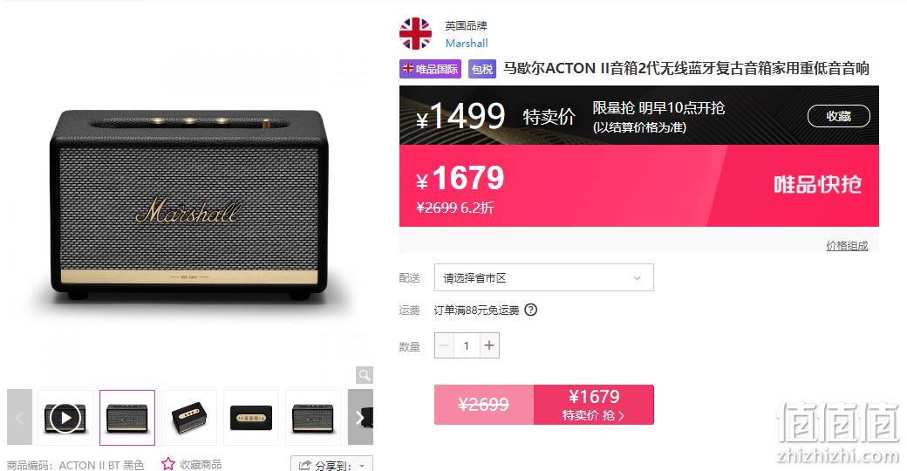This screenshot has height=471, width=907.
Task: Select the angled top-view speaker thumbnail
Action: pyautogui.click(x=189, y=418)
